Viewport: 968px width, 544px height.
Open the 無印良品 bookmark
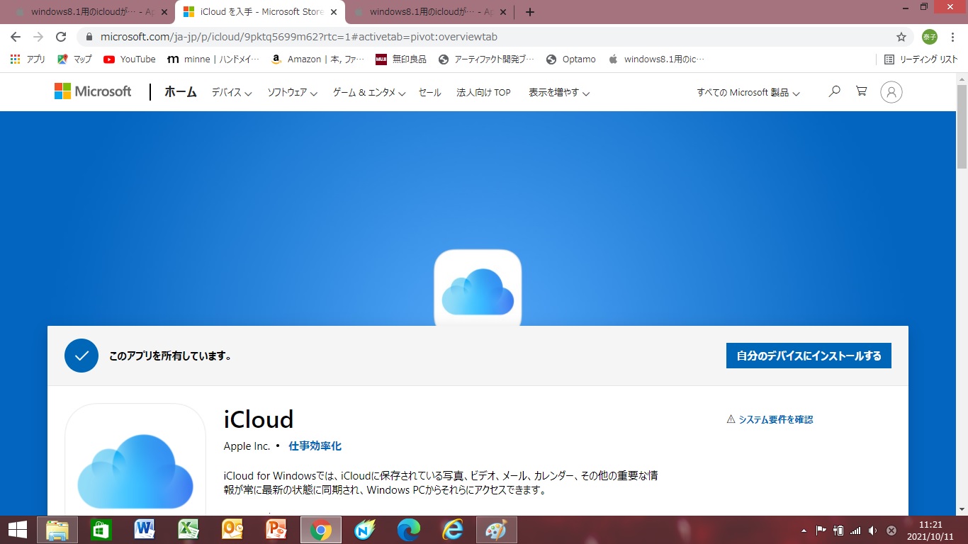coord(401,59)
